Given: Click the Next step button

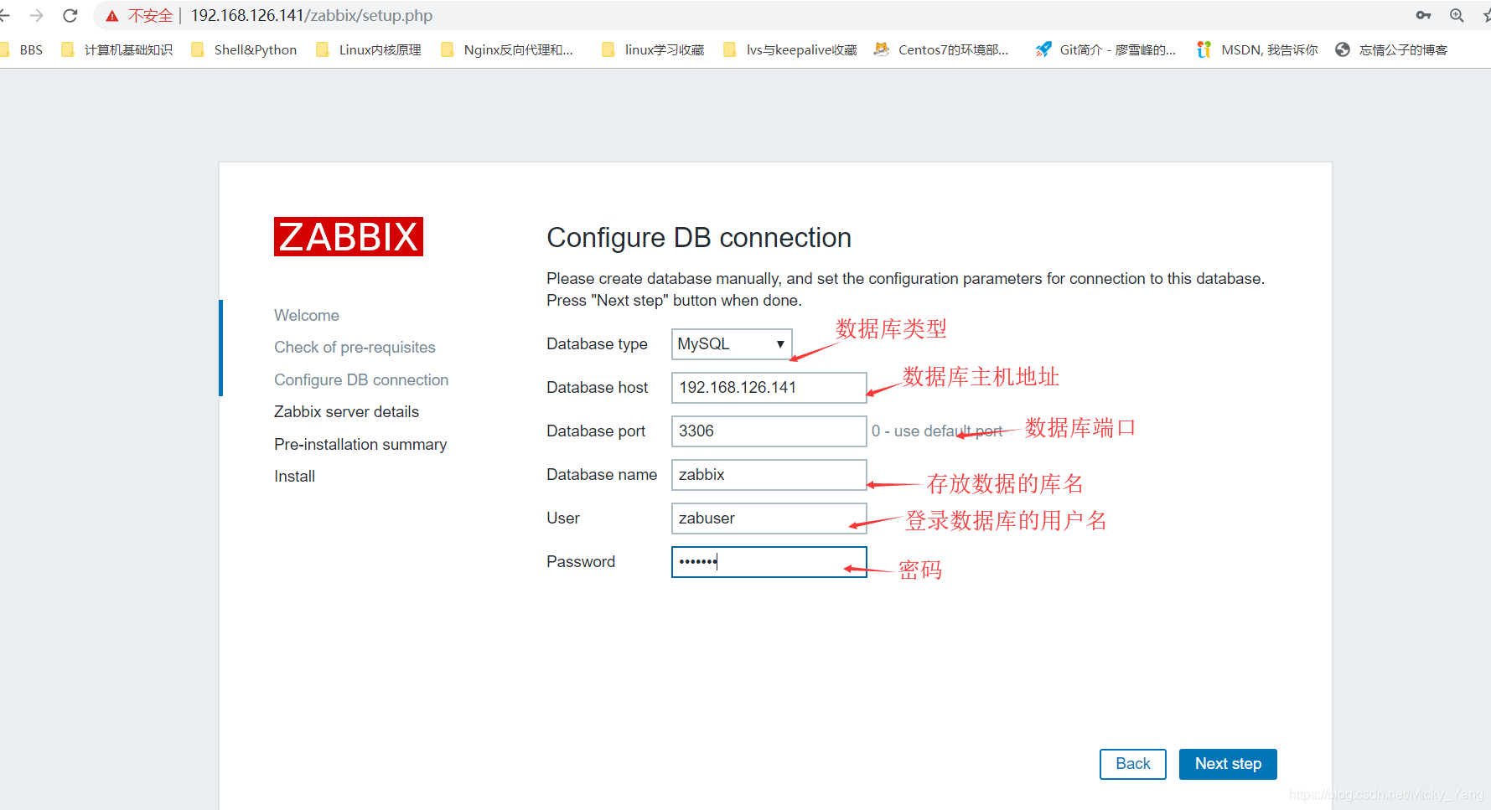Looking at the screenshot, I should (x=1228, y=764).
